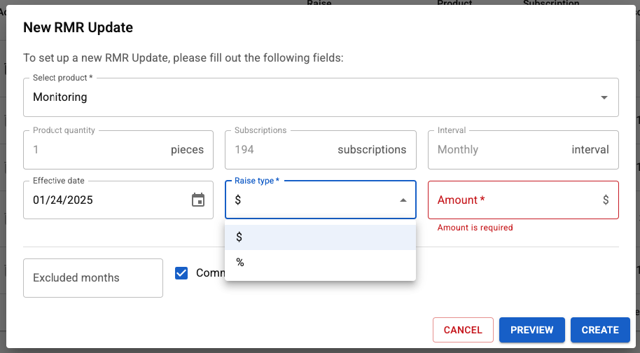Submit with the CREATE button
Image resolution: width=640 pixels, height=353 pixels.
pos(600,330)
